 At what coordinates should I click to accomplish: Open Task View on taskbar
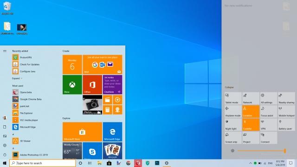pos(90,163)
